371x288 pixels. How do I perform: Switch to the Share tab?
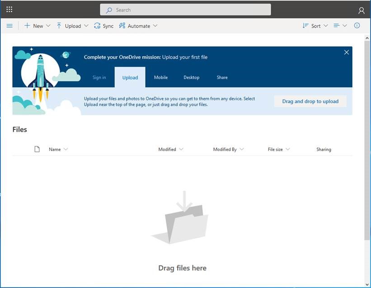click(x=222, y=77)
